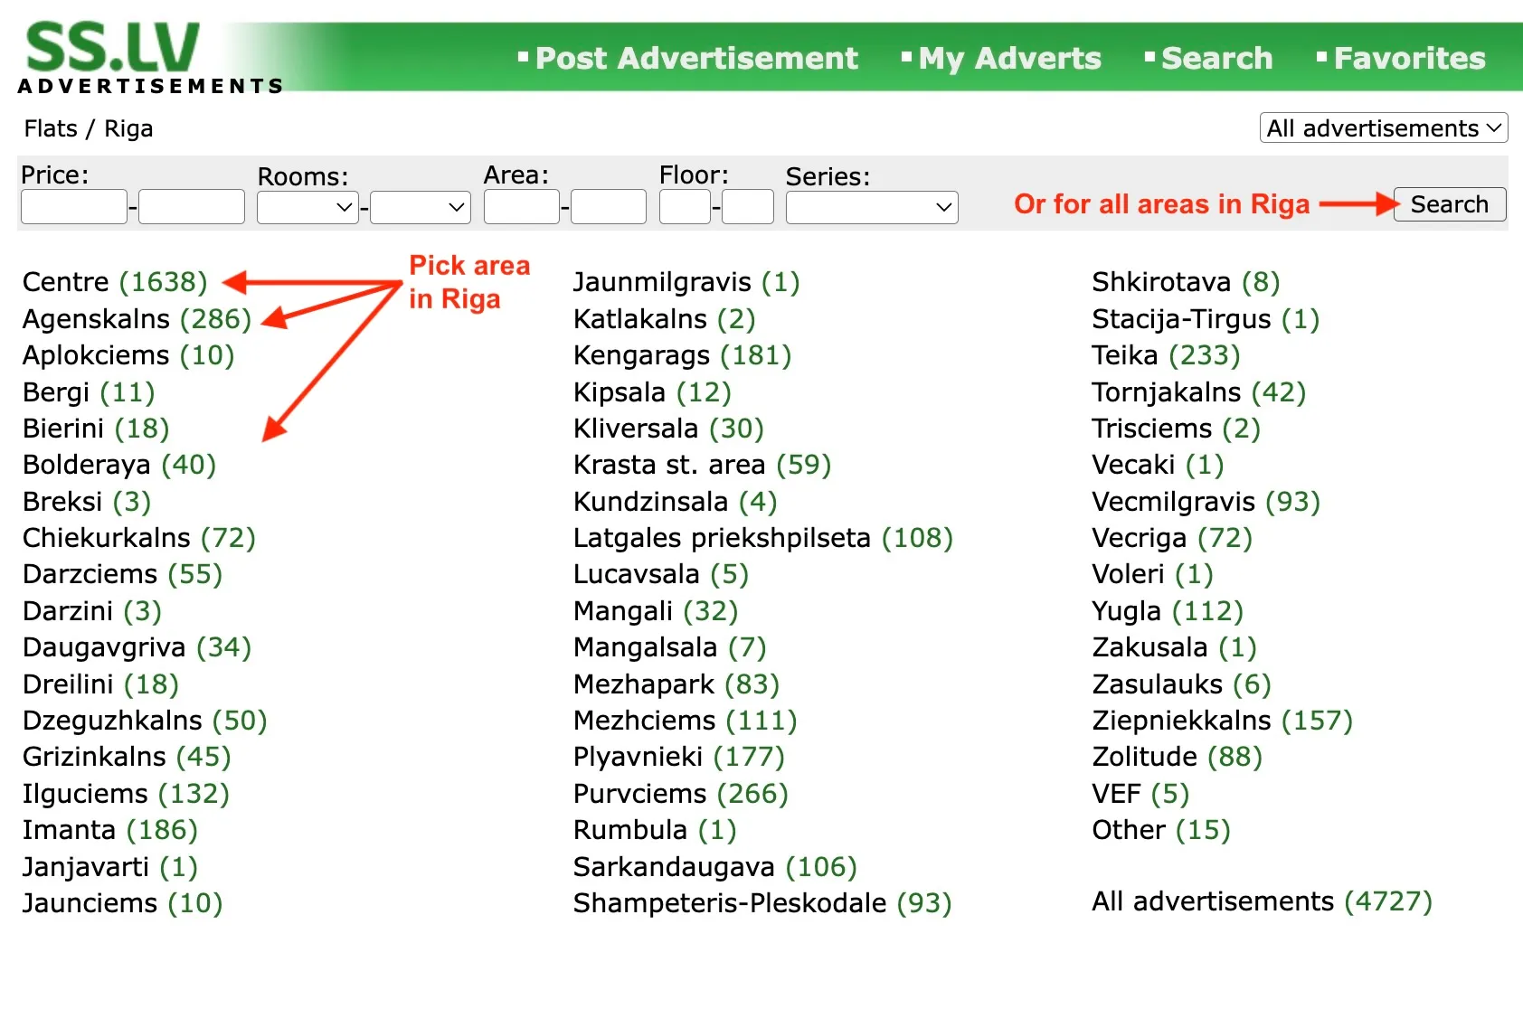The height and width of the screenshot is (1009, 1523).
Task: Open the Search page from header
Action: (1216, 59)
